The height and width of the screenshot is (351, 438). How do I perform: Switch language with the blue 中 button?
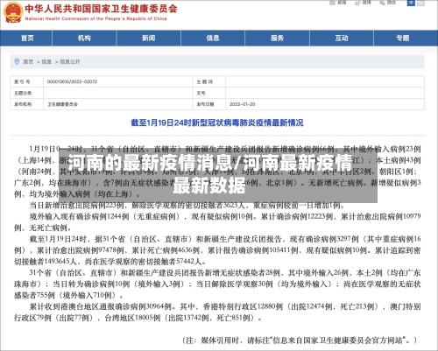pyautogui.click(x=411, y=3)
